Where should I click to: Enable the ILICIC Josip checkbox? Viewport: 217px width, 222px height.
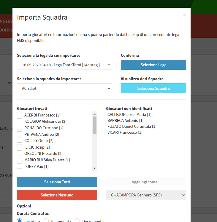pos(20,147)
